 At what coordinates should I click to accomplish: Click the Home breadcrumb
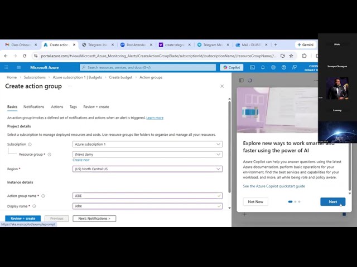pyautogui.click(x=12, y=77)
